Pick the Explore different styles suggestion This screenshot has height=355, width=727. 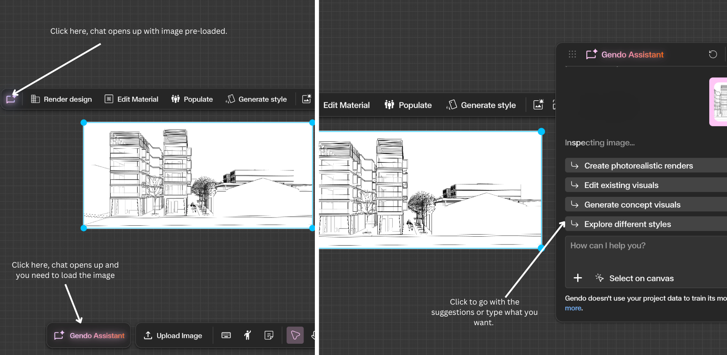[627, 224]
